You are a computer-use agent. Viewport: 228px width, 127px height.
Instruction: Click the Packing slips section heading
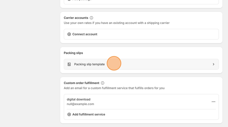tap(73, 53)
